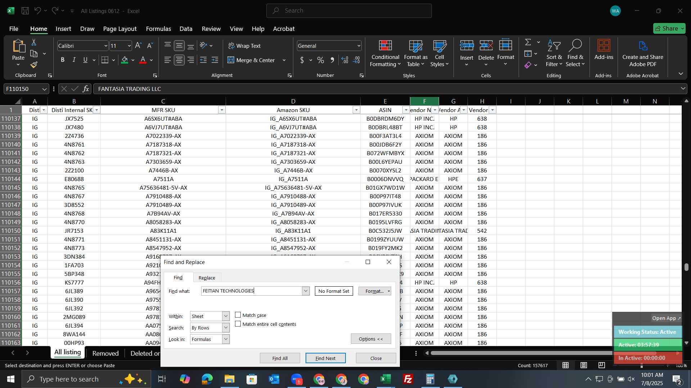
Task: Switch to the Formulas ribbon tab
Action: click(x=158, y=29)
